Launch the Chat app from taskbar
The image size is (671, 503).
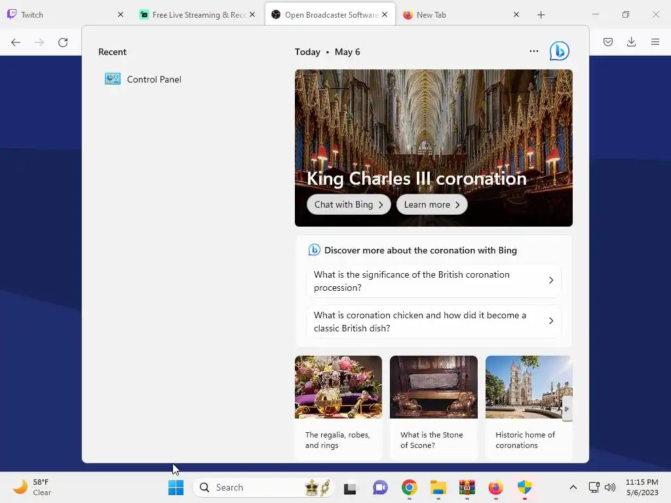point(380,487)
